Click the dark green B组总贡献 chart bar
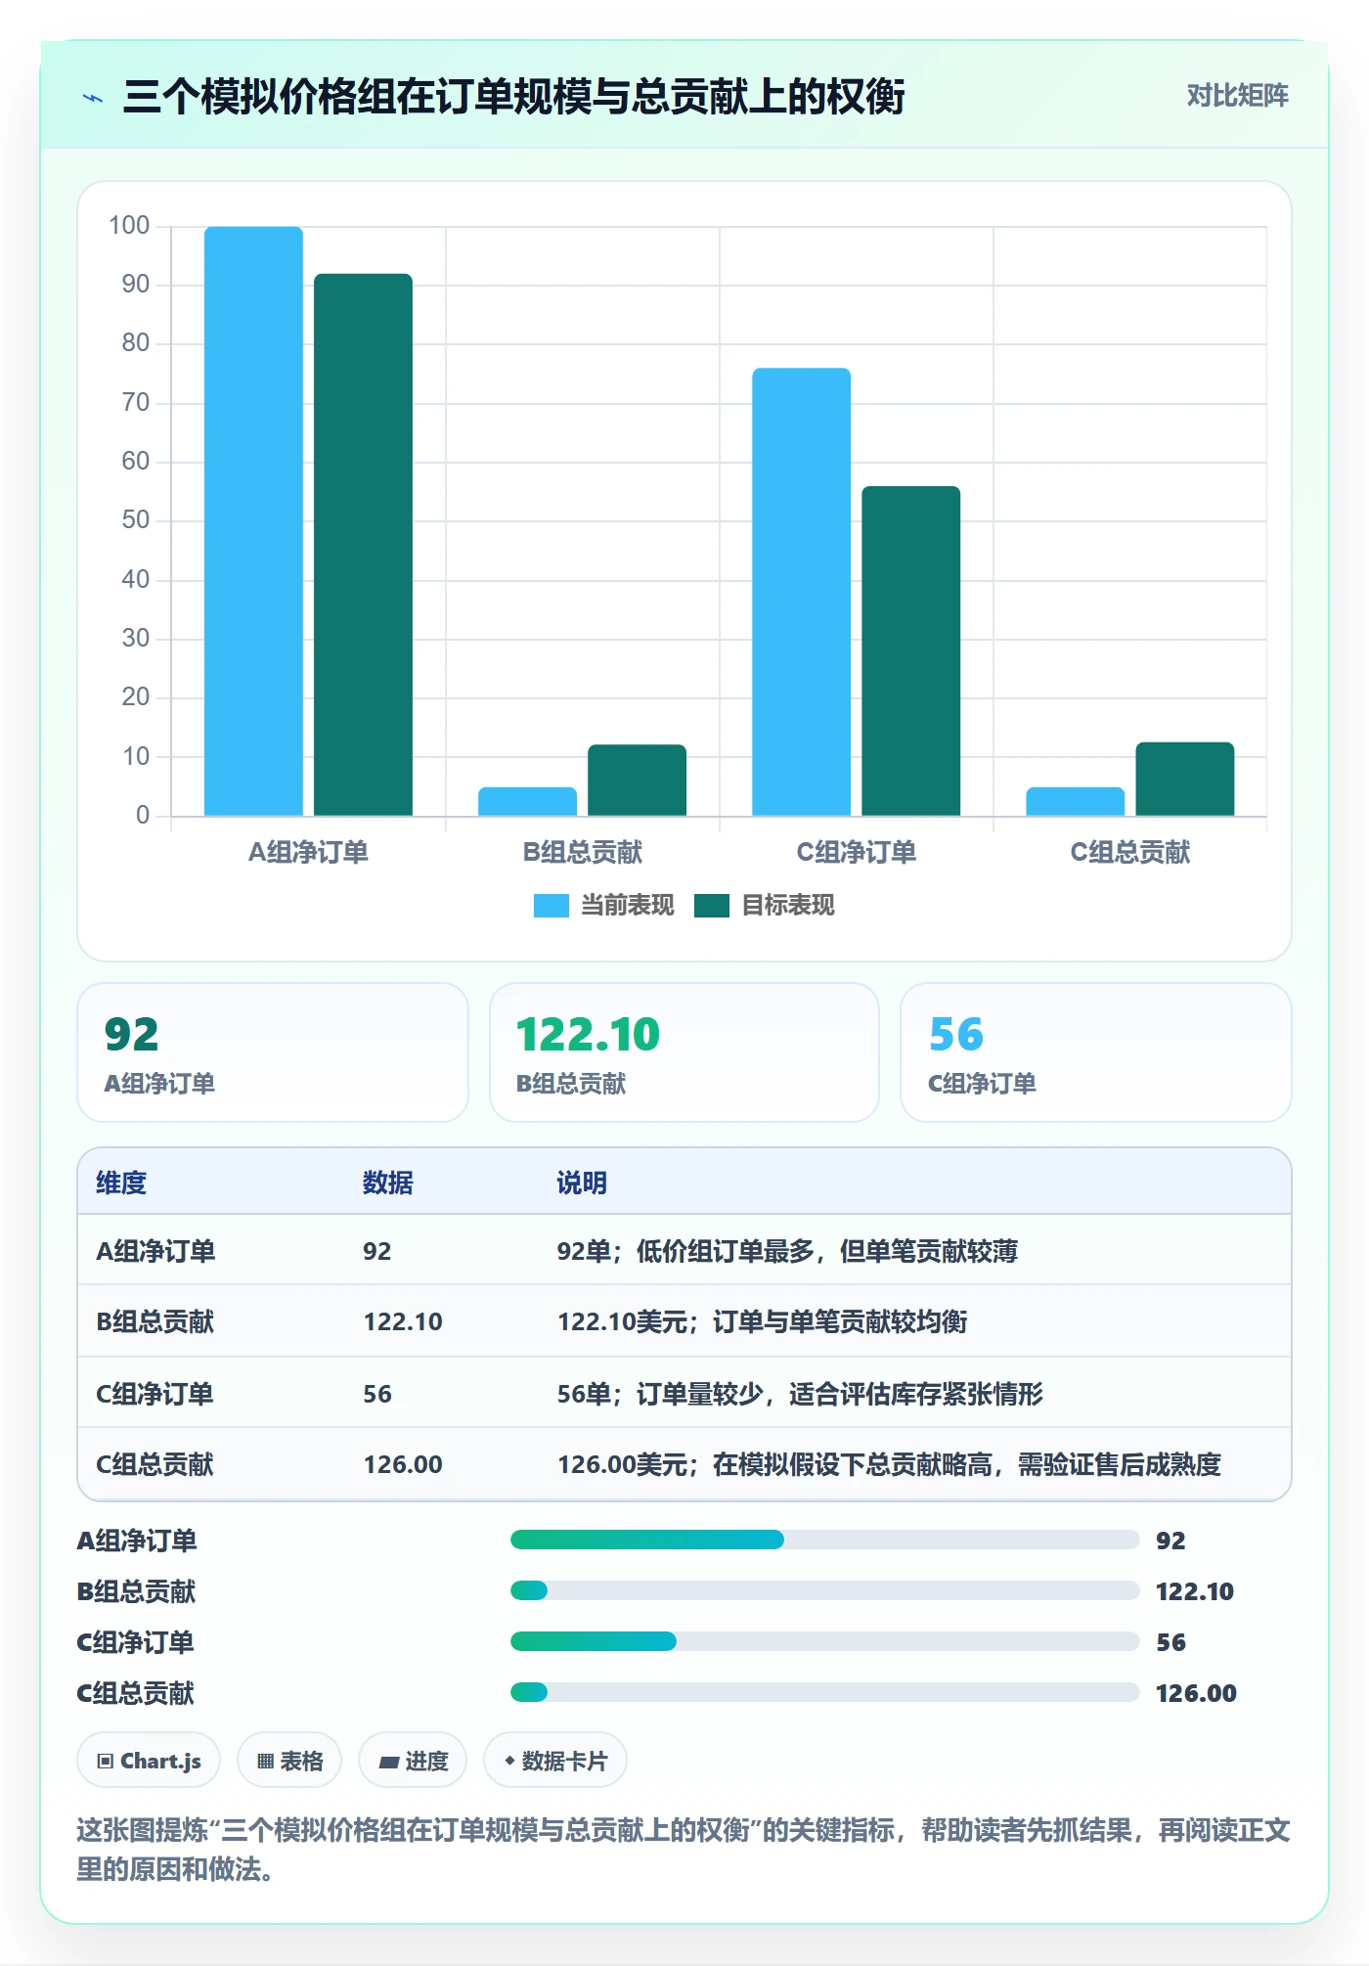Screen dimensions: 1369x1966 click(637, 781)
